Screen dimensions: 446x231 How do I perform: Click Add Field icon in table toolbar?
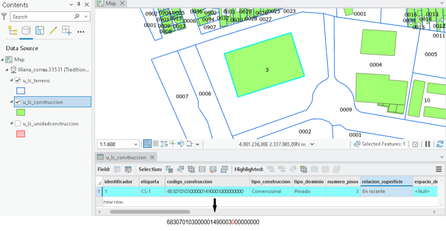point(117,170)
